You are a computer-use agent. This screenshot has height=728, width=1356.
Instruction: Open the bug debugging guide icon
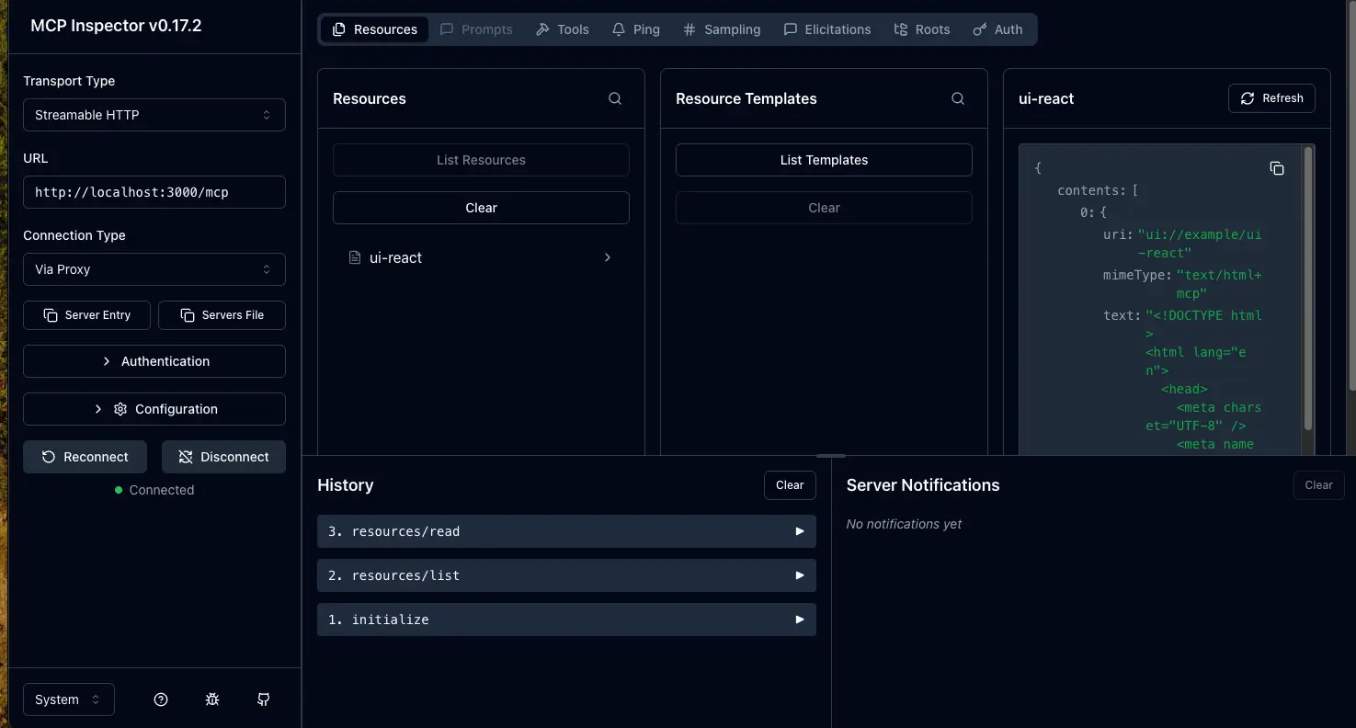pos(212,700)
